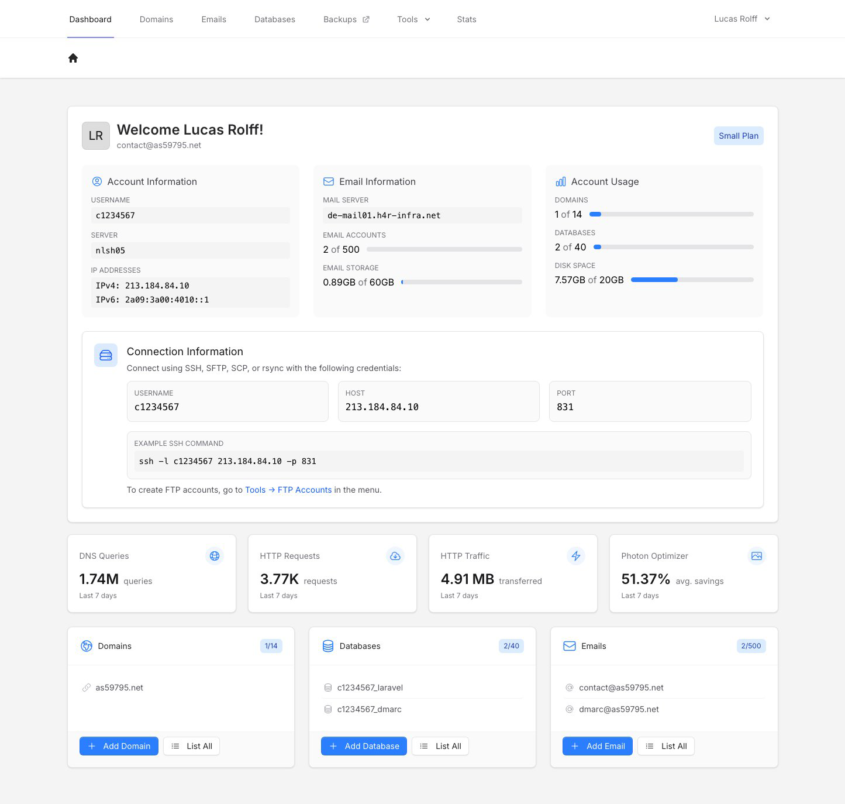Screen dimensions: 845x804
Task: Click the Emails card envelope icon
Action: 569,646
